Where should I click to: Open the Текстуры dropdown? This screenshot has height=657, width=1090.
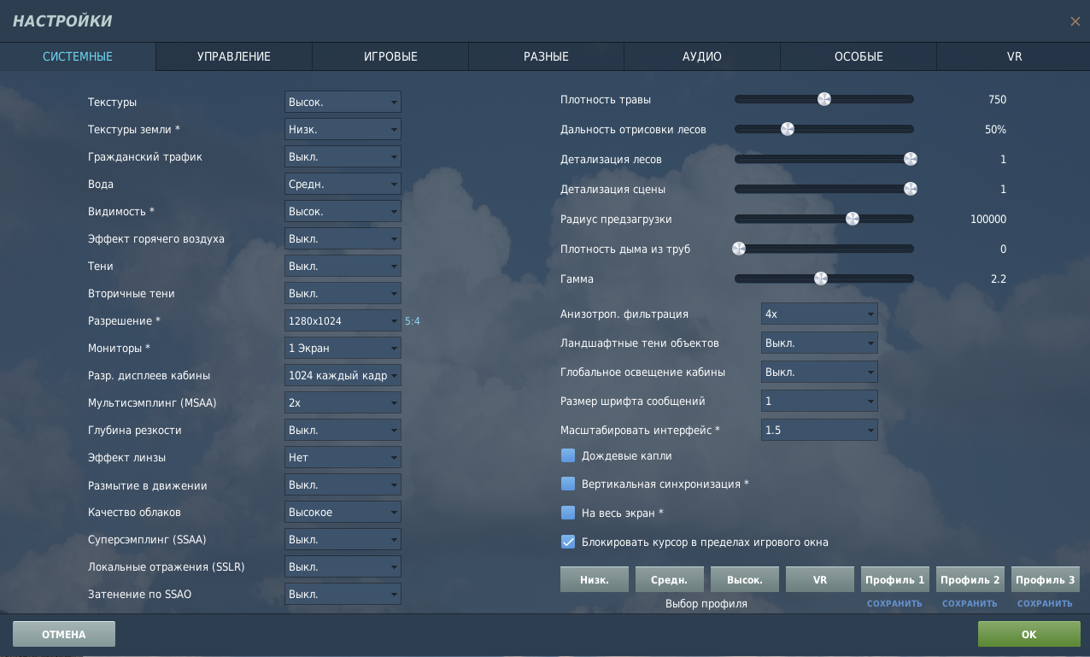click(x=343, y=102)
